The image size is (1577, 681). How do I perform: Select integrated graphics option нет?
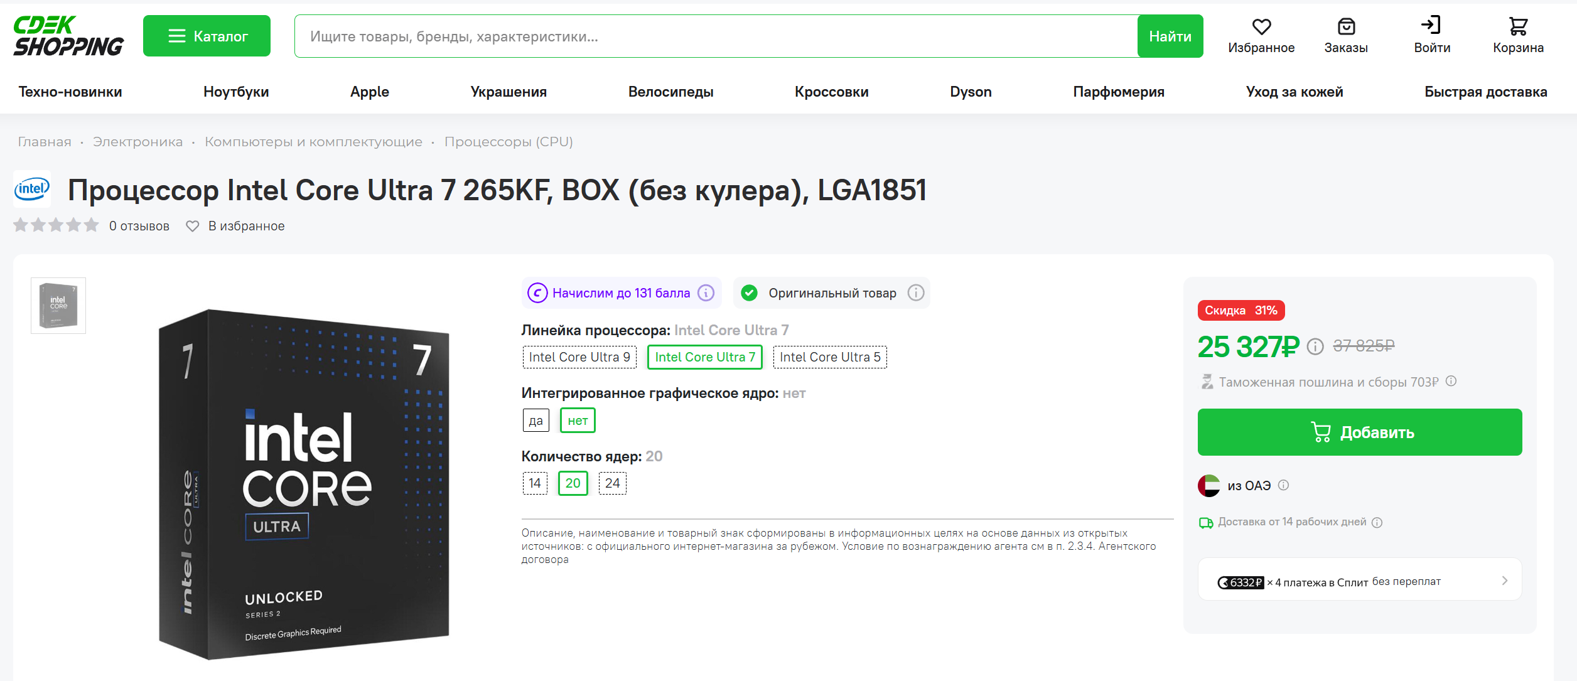point(578,421)
